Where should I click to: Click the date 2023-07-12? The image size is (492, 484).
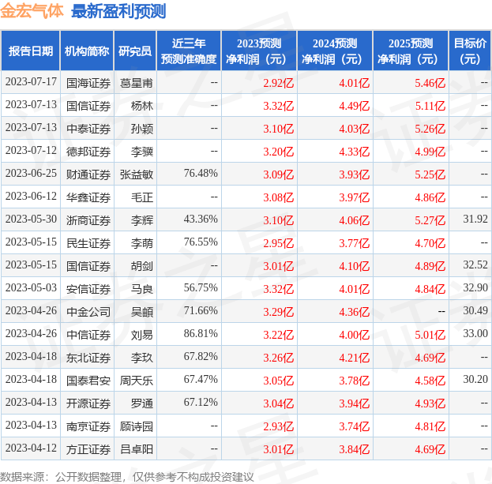coord(31,151)
